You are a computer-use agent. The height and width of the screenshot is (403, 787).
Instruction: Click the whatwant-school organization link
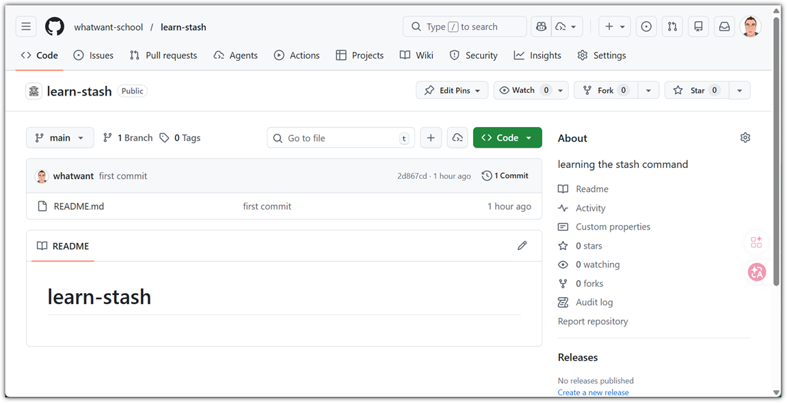[x=109, y=27]
